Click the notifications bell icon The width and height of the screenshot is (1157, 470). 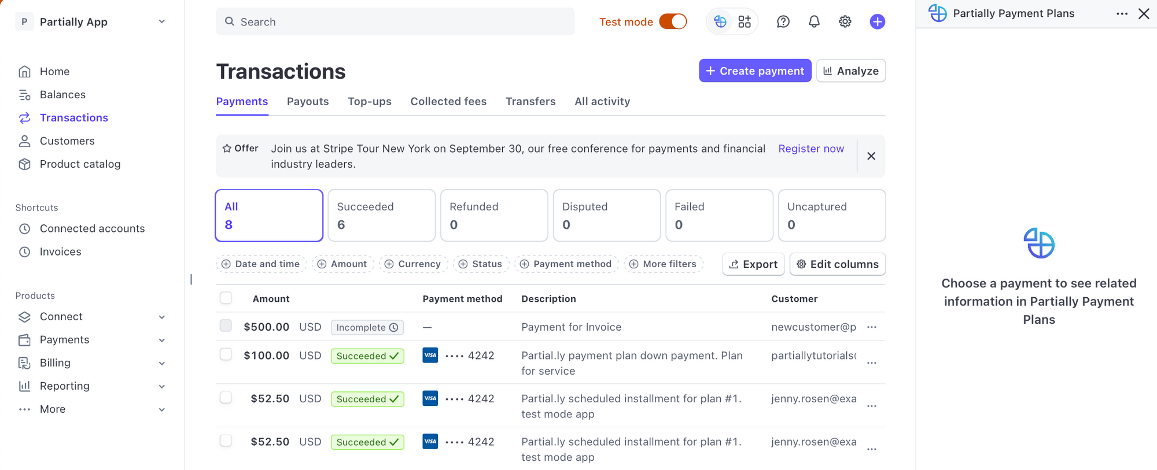pos(814,22)
